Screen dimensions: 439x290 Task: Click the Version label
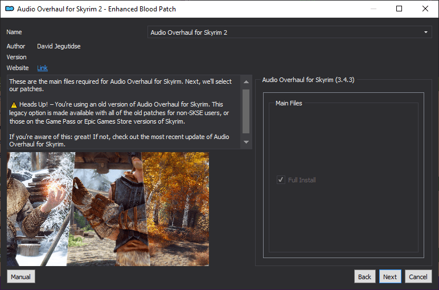pos(17,57)
